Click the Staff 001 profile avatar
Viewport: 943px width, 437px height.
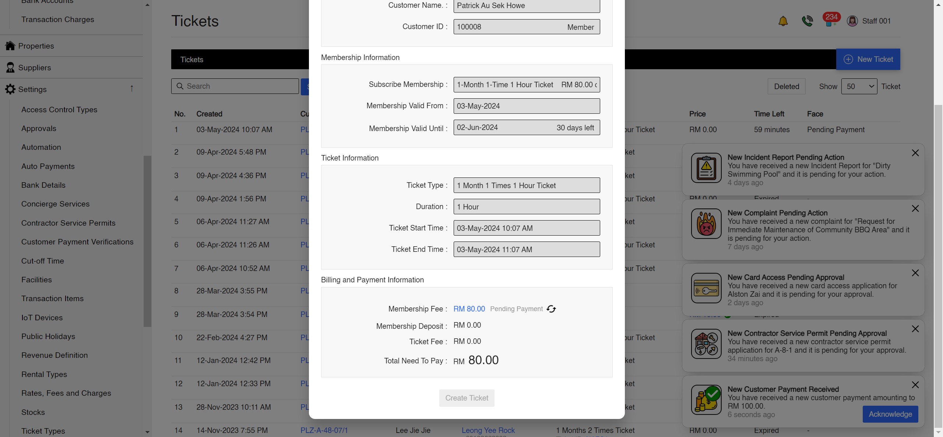(853, 21)
